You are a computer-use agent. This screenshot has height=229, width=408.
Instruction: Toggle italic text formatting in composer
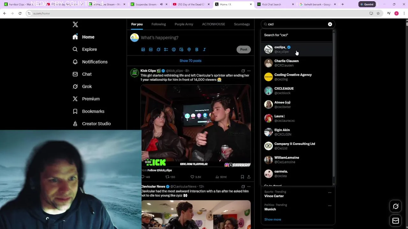pos(204,50)
